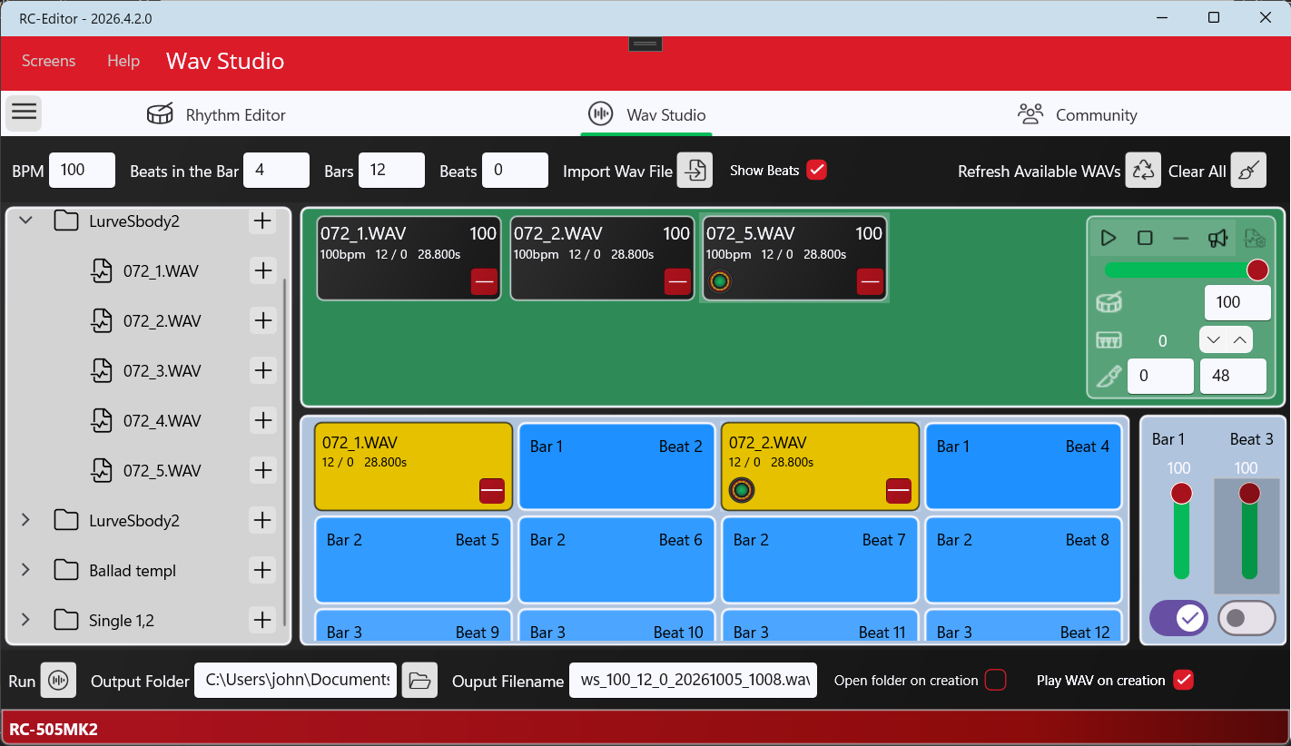Open the Screens menu
Viewport: 1291px width, 746px height.
click(x=49, y=61)
